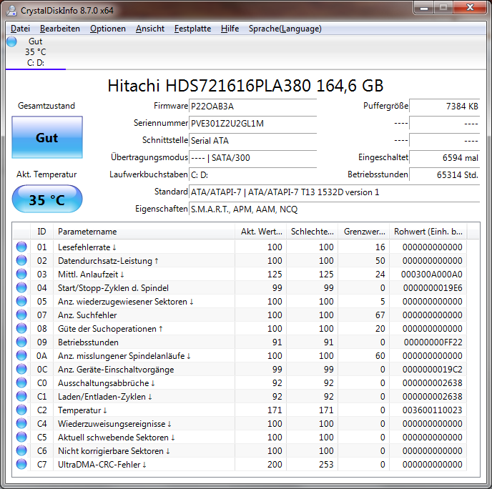Click the 35 °C temperature button
The image size is (492, 489).
(47, 199)
